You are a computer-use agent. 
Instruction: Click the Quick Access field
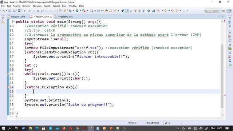click(x=212, y=11)
